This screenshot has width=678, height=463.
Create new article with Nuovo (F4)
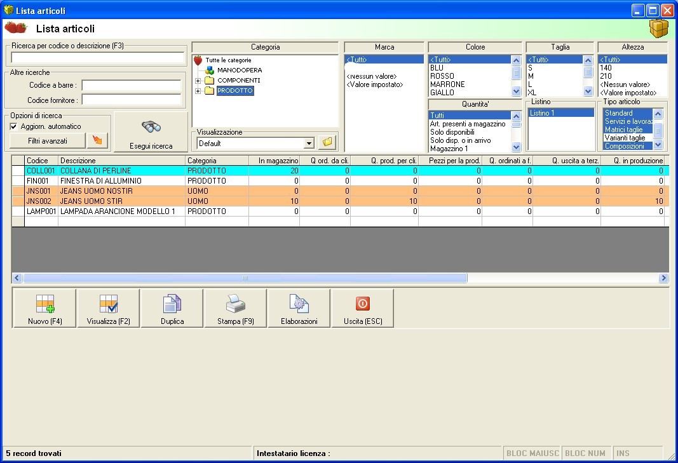pos(44,309)
